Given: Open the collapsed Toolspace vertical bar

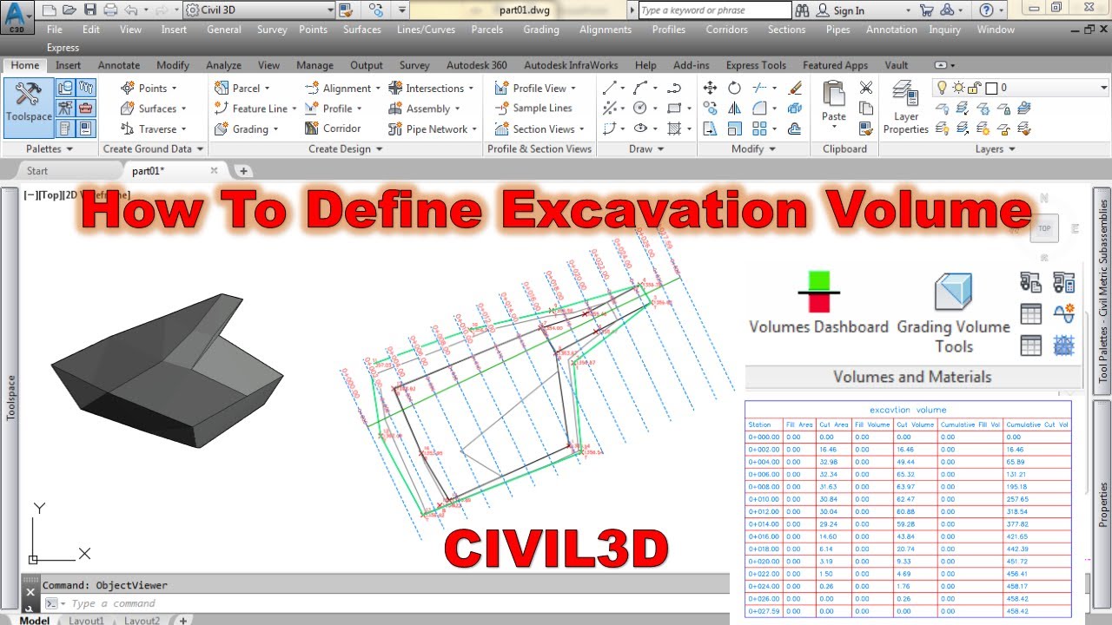Looking at the screenshot, I should tap(10, 398).
